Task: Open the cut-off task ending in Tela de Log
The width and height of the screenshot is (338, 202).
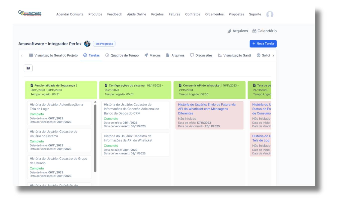Action: point(262,138)
